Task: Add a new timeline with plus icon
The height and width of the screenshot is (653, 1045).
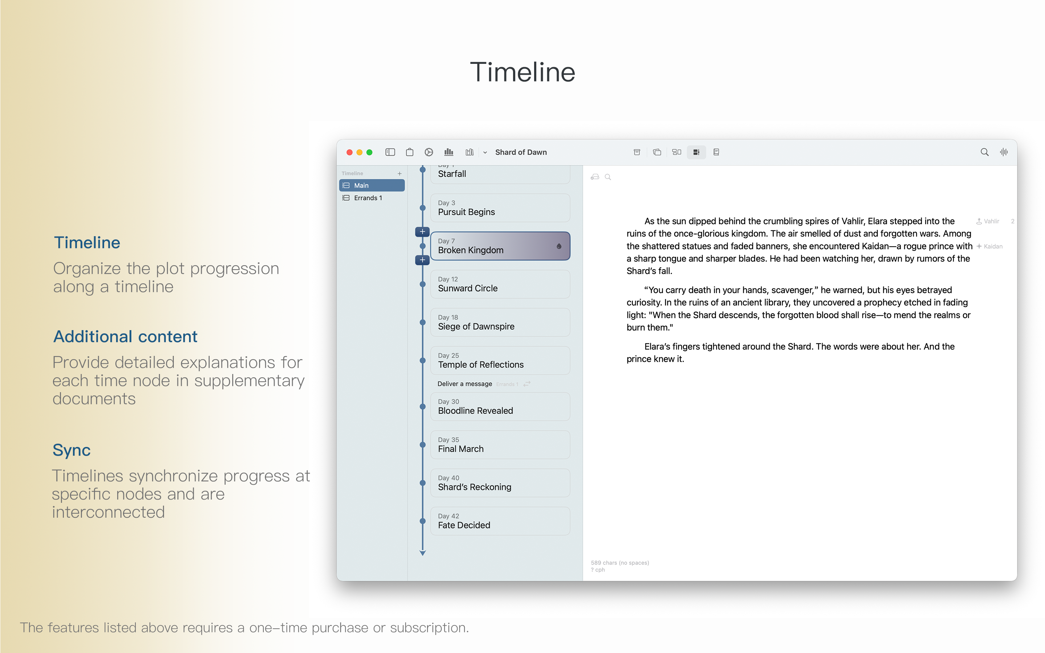Action: 399,174
